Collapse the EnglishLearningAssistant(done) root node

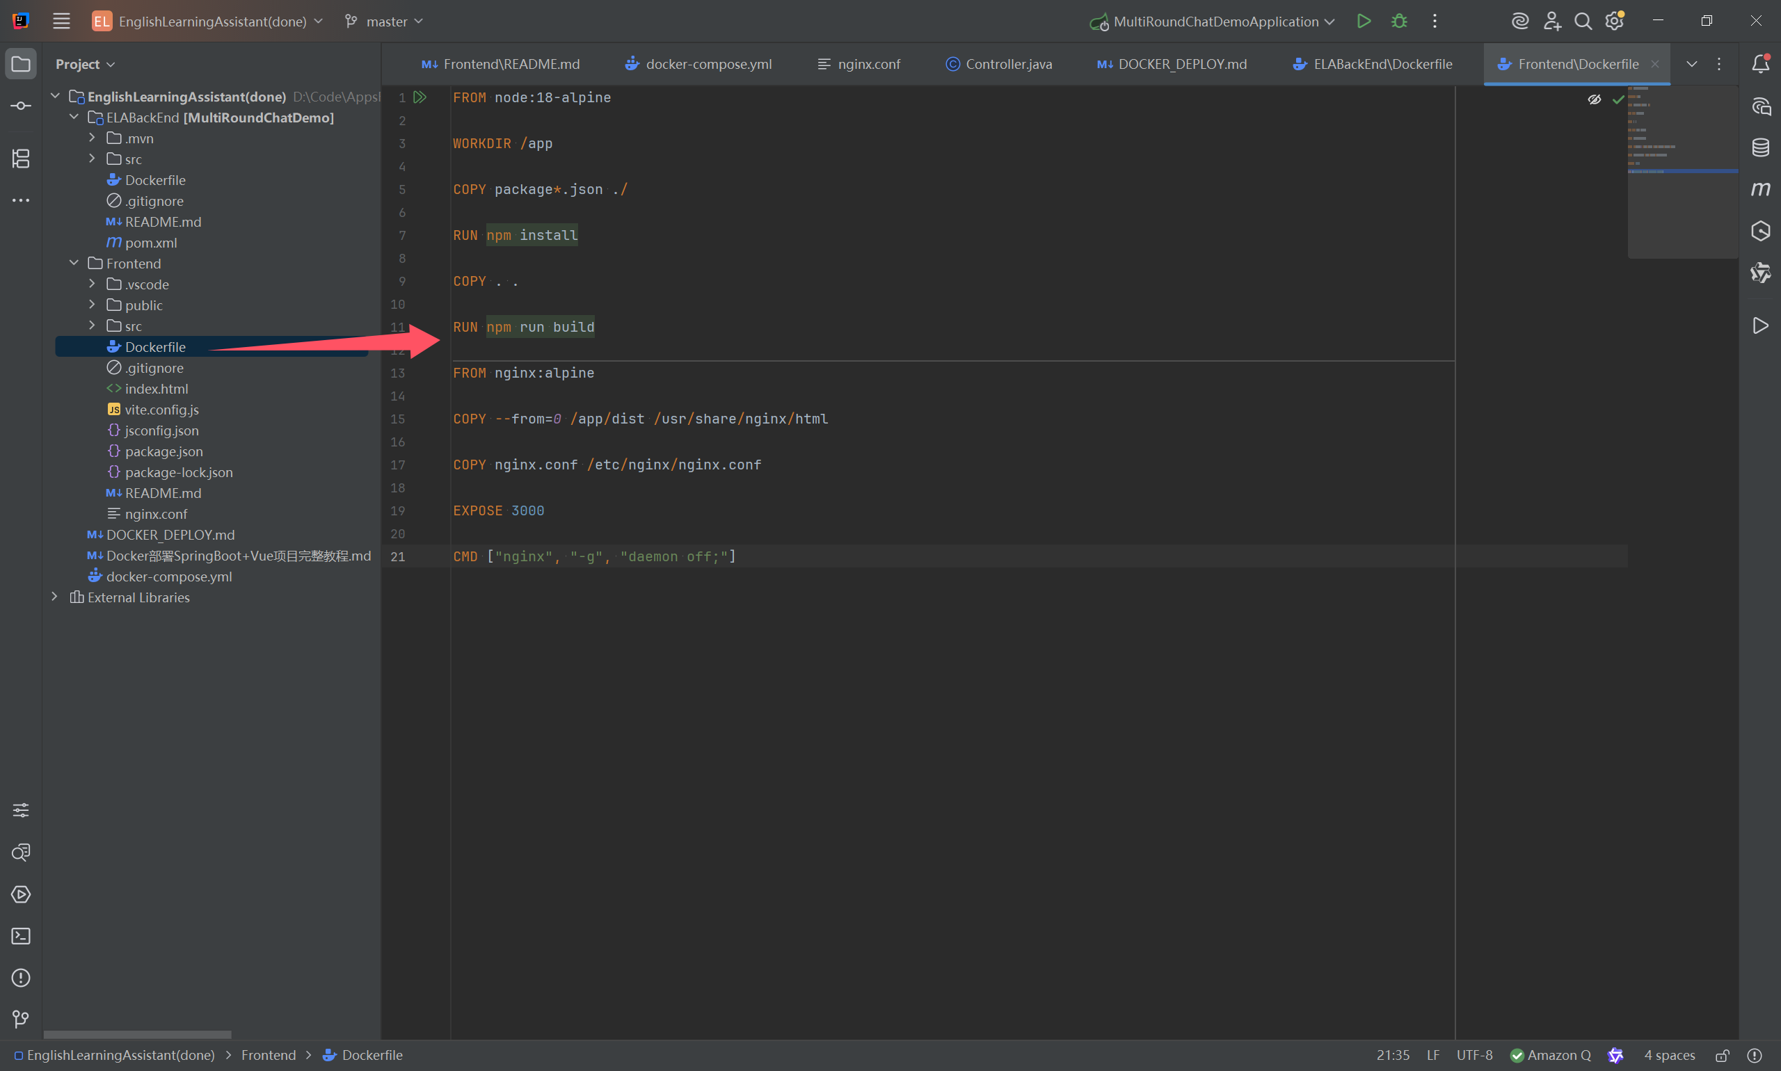click(55, 96)
